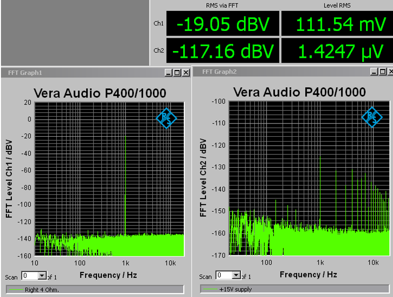The width and height of the screenshot is (393, 297).
Task: Click 'Frequency / Hz' label in FFT Graph2
Action: (x=308, y=274)
